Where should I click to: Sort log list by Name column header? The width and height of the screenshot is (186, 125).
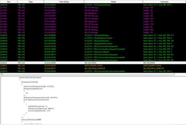coord(113,2)
